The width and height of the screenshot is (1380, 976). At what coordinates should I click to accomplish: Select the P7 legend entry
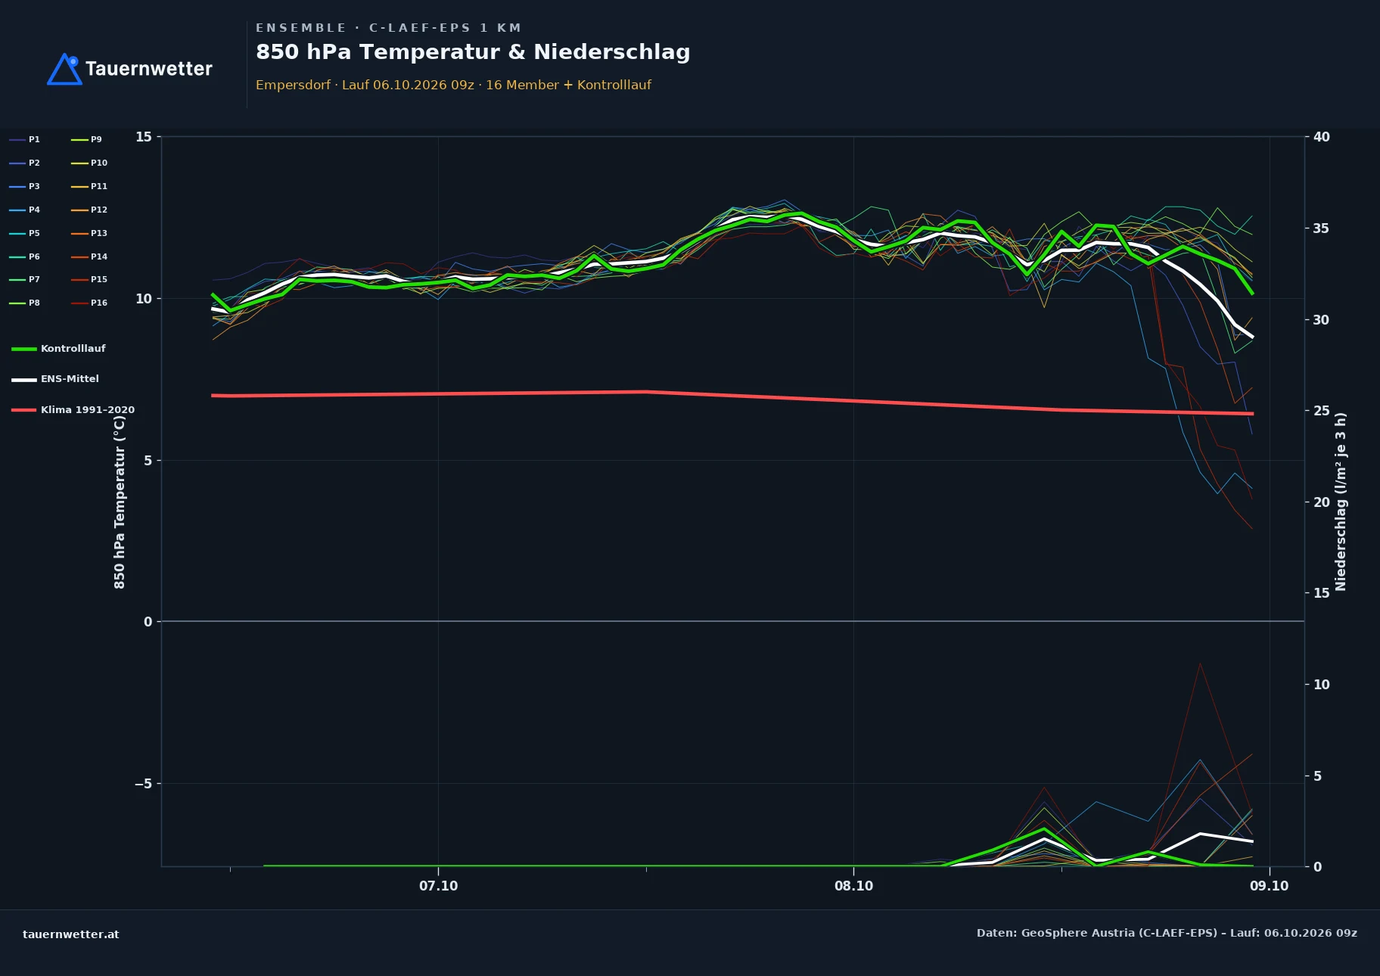point(25,279)
